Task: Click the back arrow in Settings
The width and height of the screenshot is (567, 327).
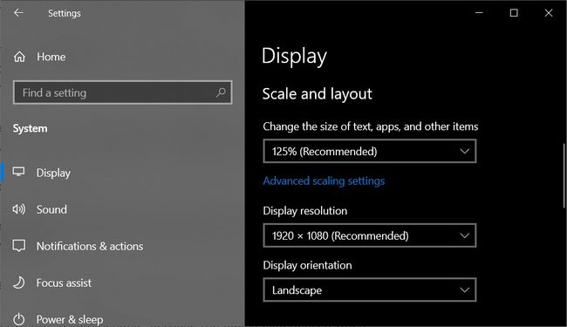Action: point(18,13)
